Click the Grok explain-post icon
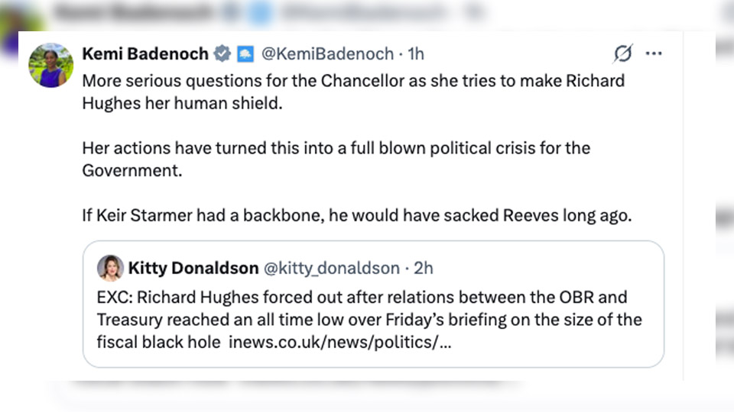734x412 pixels. click(x=623, y=53)
